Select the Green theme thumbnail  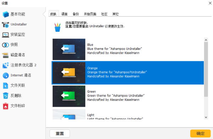69,96
